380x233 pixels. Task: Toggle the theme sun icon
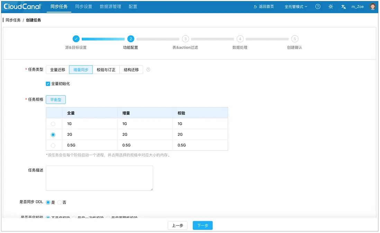click(331, 7)
